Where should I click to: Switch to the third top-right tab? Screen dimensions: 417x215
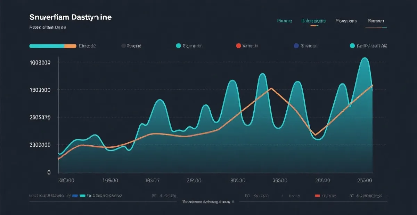pos(346,21)
